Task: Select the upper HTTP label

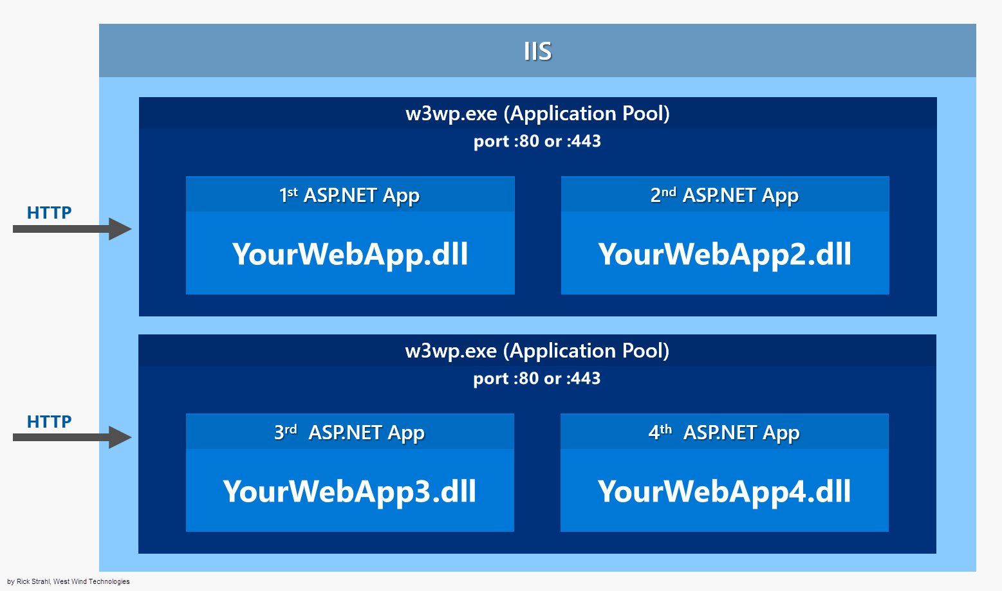Action: tap(49, 212)
